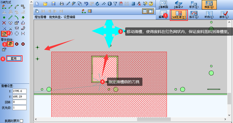This screenshot has width=233, height=123.
Task: Enable the 脱离时展开 checkbox
Action: [x=22, y=121]
